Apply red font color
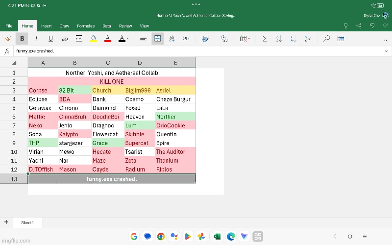392x245 pixels. pyautogui.click(x=107, y=39)
